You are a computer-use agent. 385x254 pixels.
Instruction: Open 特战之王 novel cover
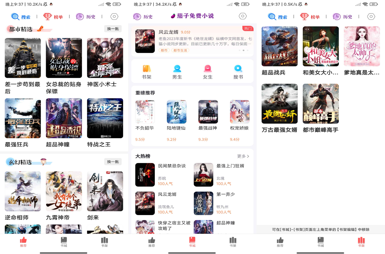pos(105,118)
